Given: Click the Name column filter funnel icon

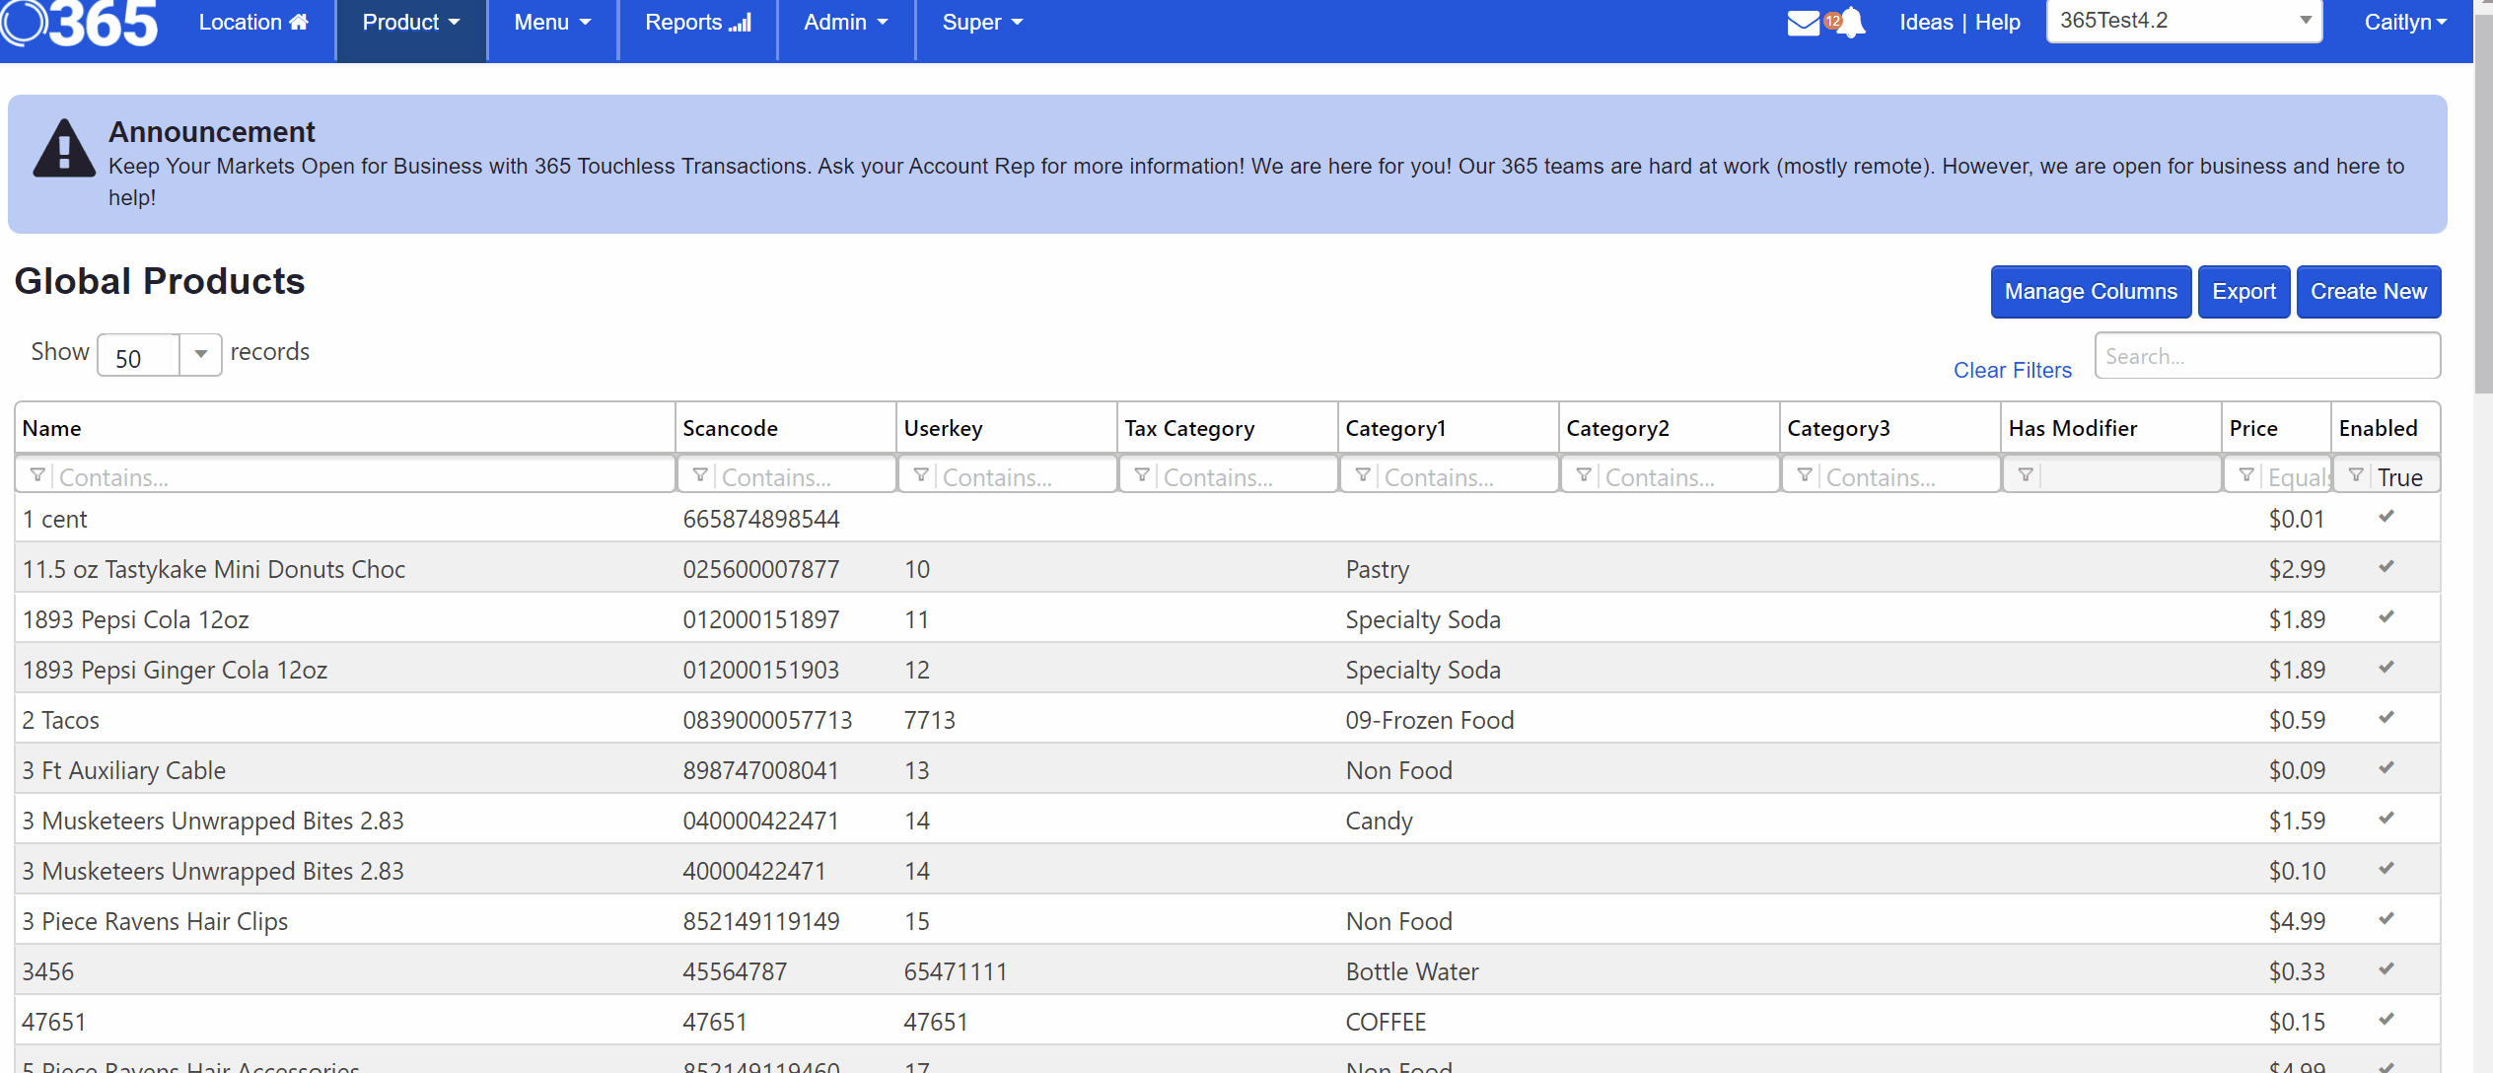Looking at the screenshot, I should point(37,475).
